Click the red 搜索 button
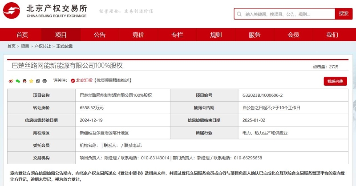 (x=344, y=14)
